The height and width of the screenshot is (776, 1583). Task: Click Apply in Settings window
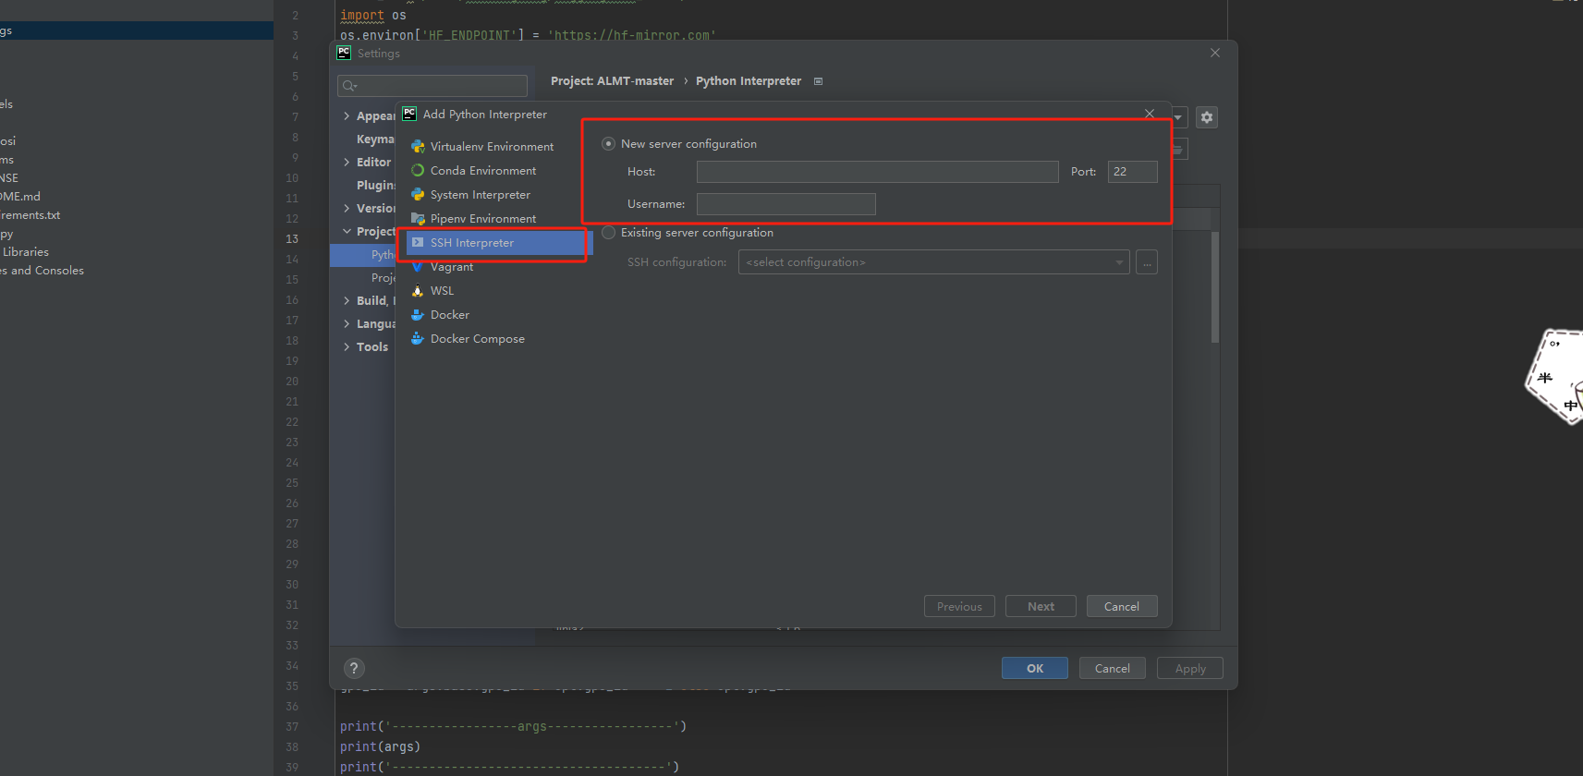(1190, 669)
